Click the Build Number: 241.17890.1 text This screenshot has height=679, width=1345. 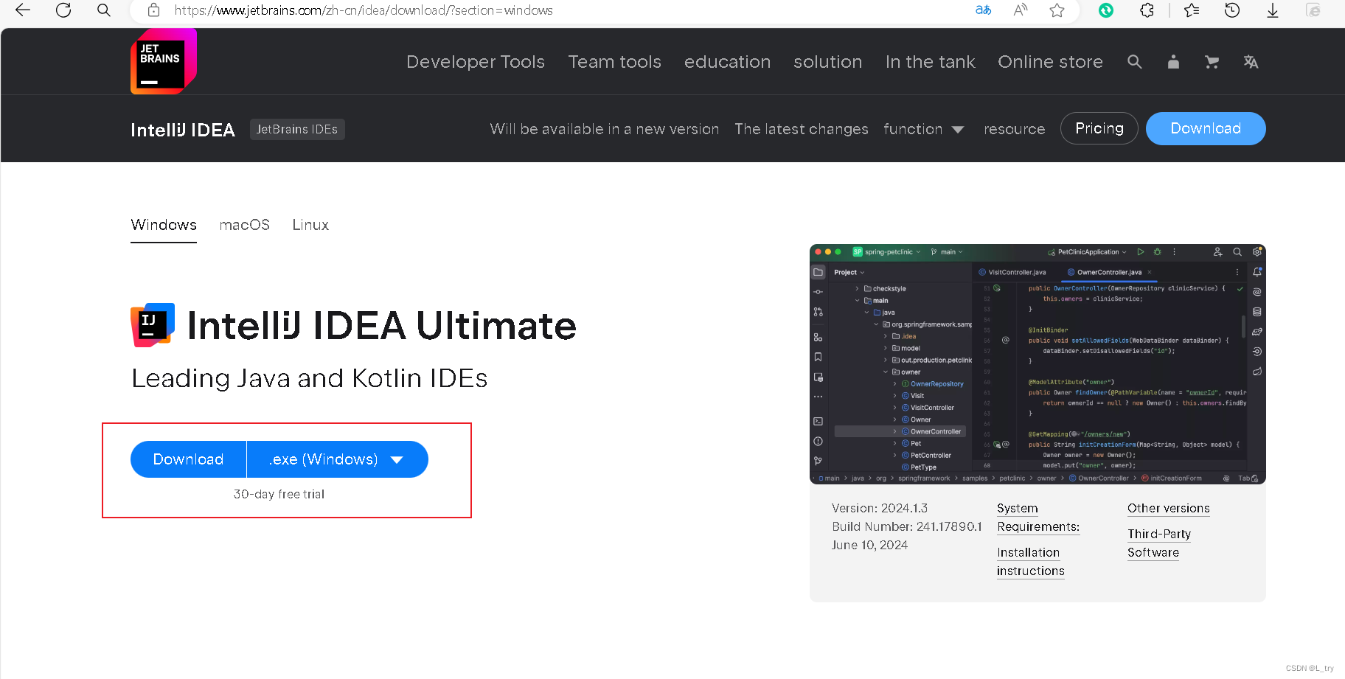[907, 526]
